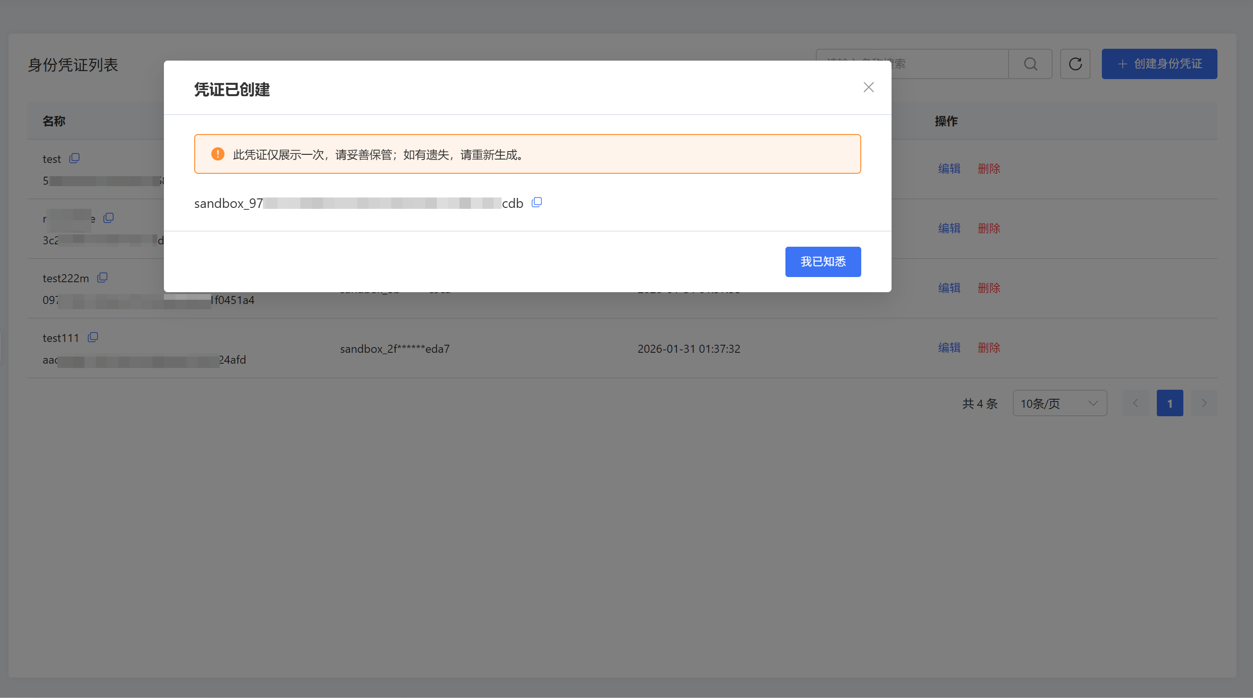The width and height of the screenshot is (1253, 698).
Task: Copy the name of the test credential
Action: (74, 159)
